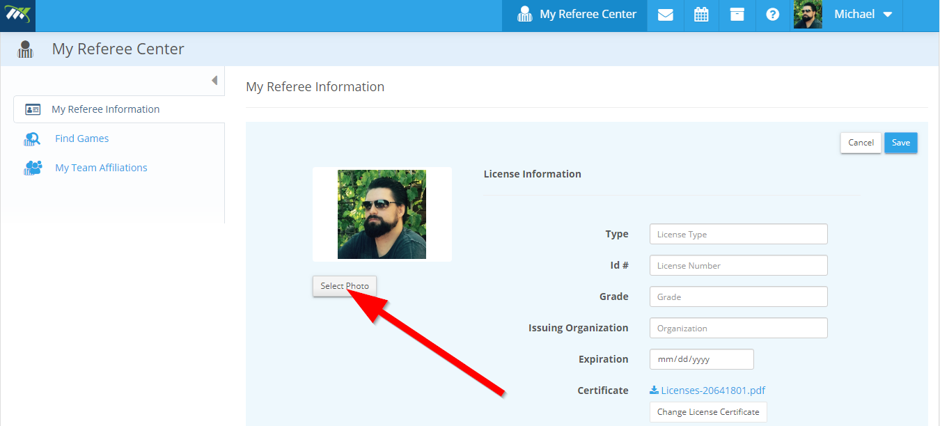Collapse the left sidebar panel
The width and height of the screenshot is (940, 426).
pyautogui.click(x=214, y=81)
